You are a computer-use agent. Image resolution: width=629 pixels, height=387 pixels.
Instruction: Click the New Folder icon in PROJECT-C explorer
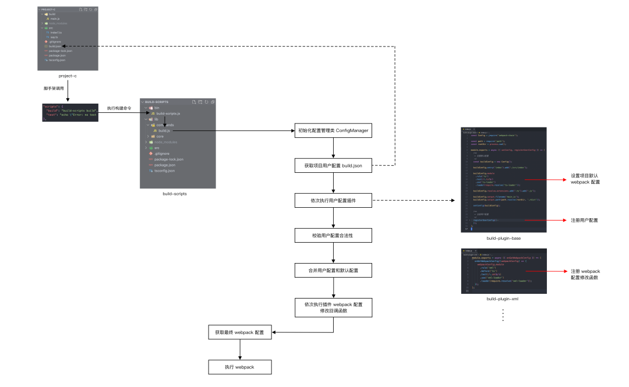(x=86, y=9)
